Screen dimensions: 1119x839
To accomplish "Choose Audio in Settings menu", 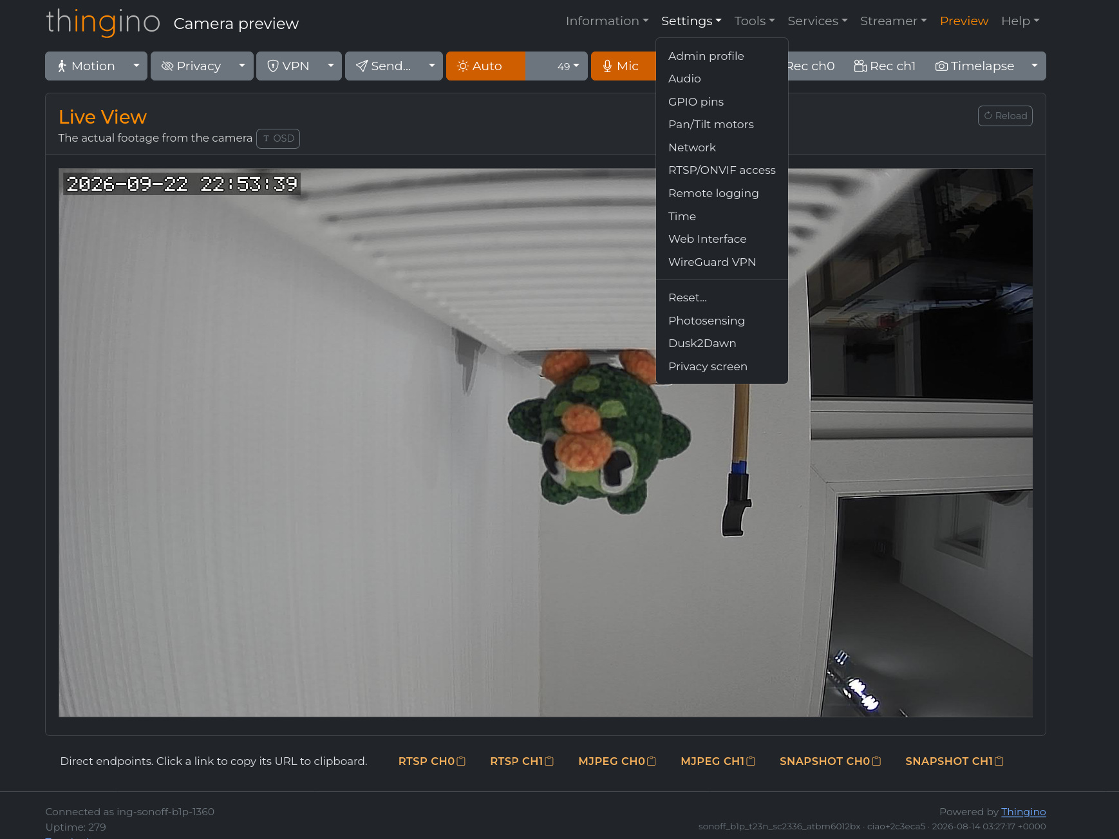I will tap(722, 79).
